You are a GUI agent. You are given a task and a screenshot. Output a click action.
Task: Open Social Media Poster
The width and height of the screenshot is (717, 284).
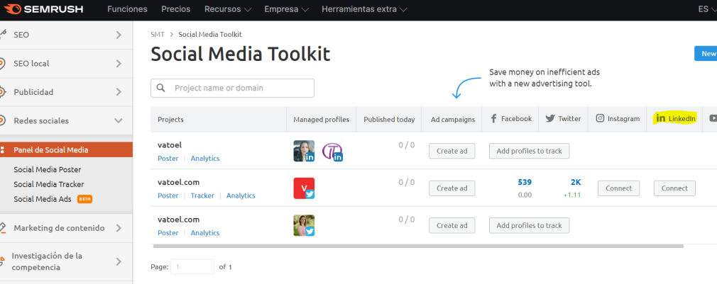click(47, 169)
